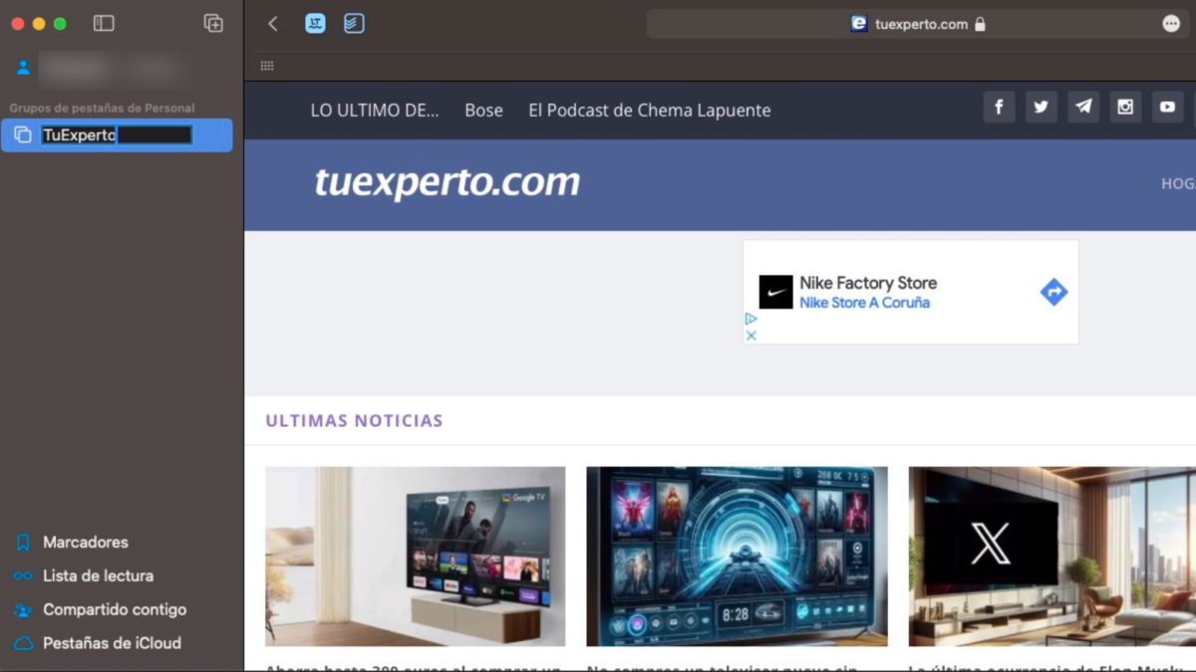Click the TuExperto tab group name field

117,135
